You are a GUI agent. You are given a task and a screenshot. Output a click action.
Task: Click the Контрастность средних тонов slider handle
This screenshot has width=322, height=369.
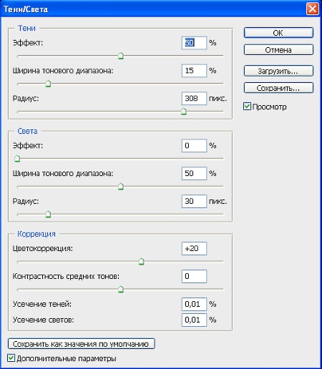[121, 290]
